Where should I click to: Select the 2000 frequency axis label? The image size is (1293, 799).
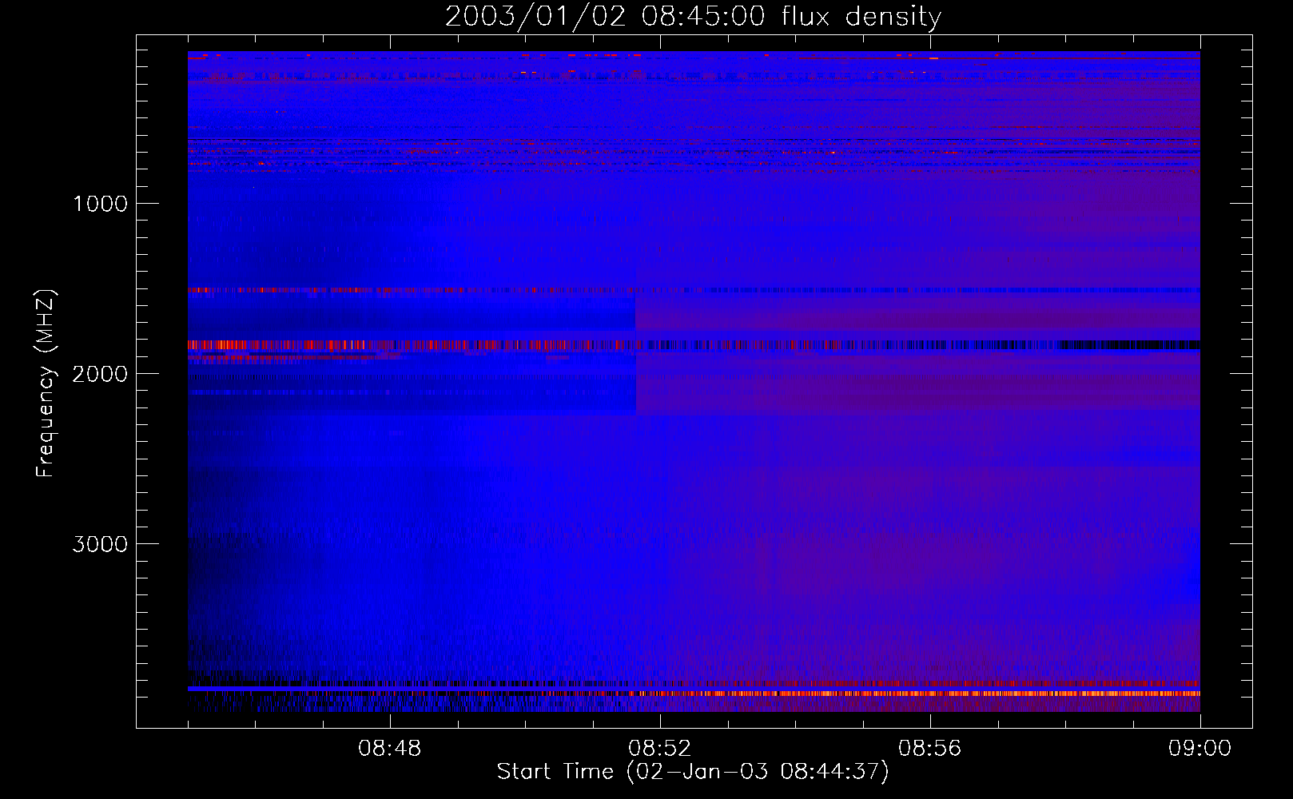coord(100,374)
